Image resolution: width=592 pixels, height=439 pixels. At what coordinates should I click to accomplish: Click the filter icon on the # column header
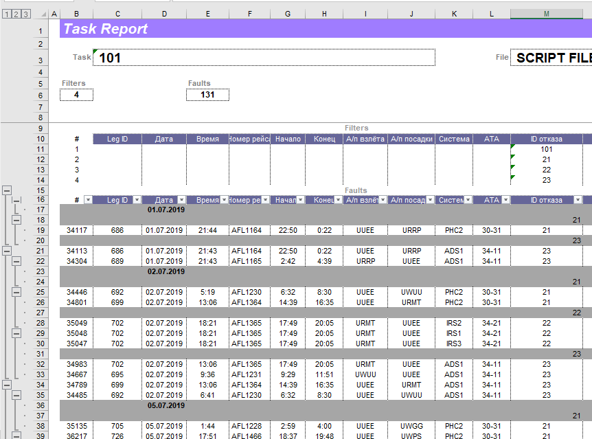click(x=88, y=199)
